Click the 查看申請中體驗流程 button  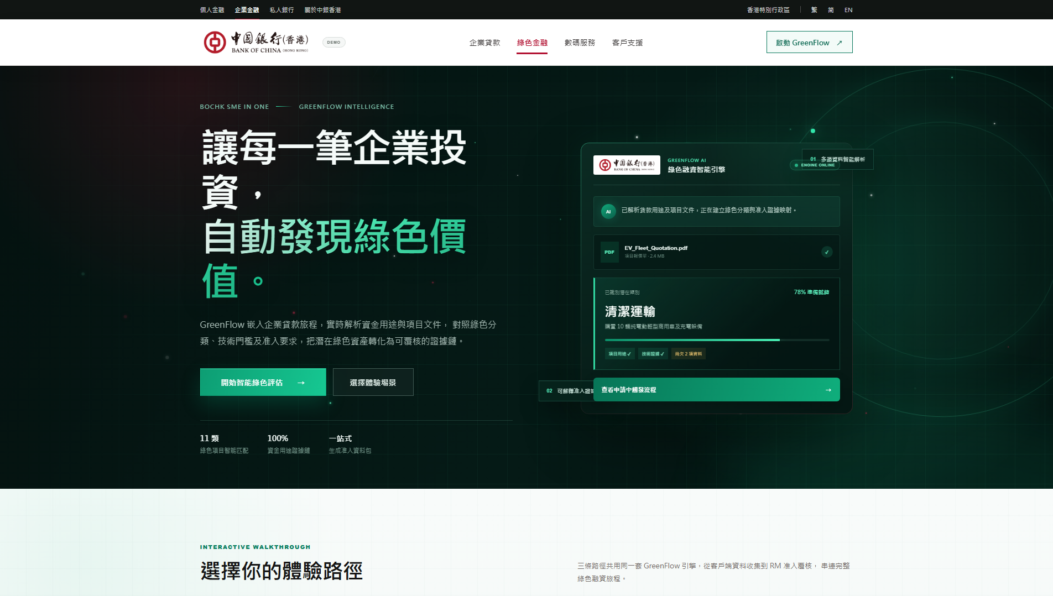[716, 390]
